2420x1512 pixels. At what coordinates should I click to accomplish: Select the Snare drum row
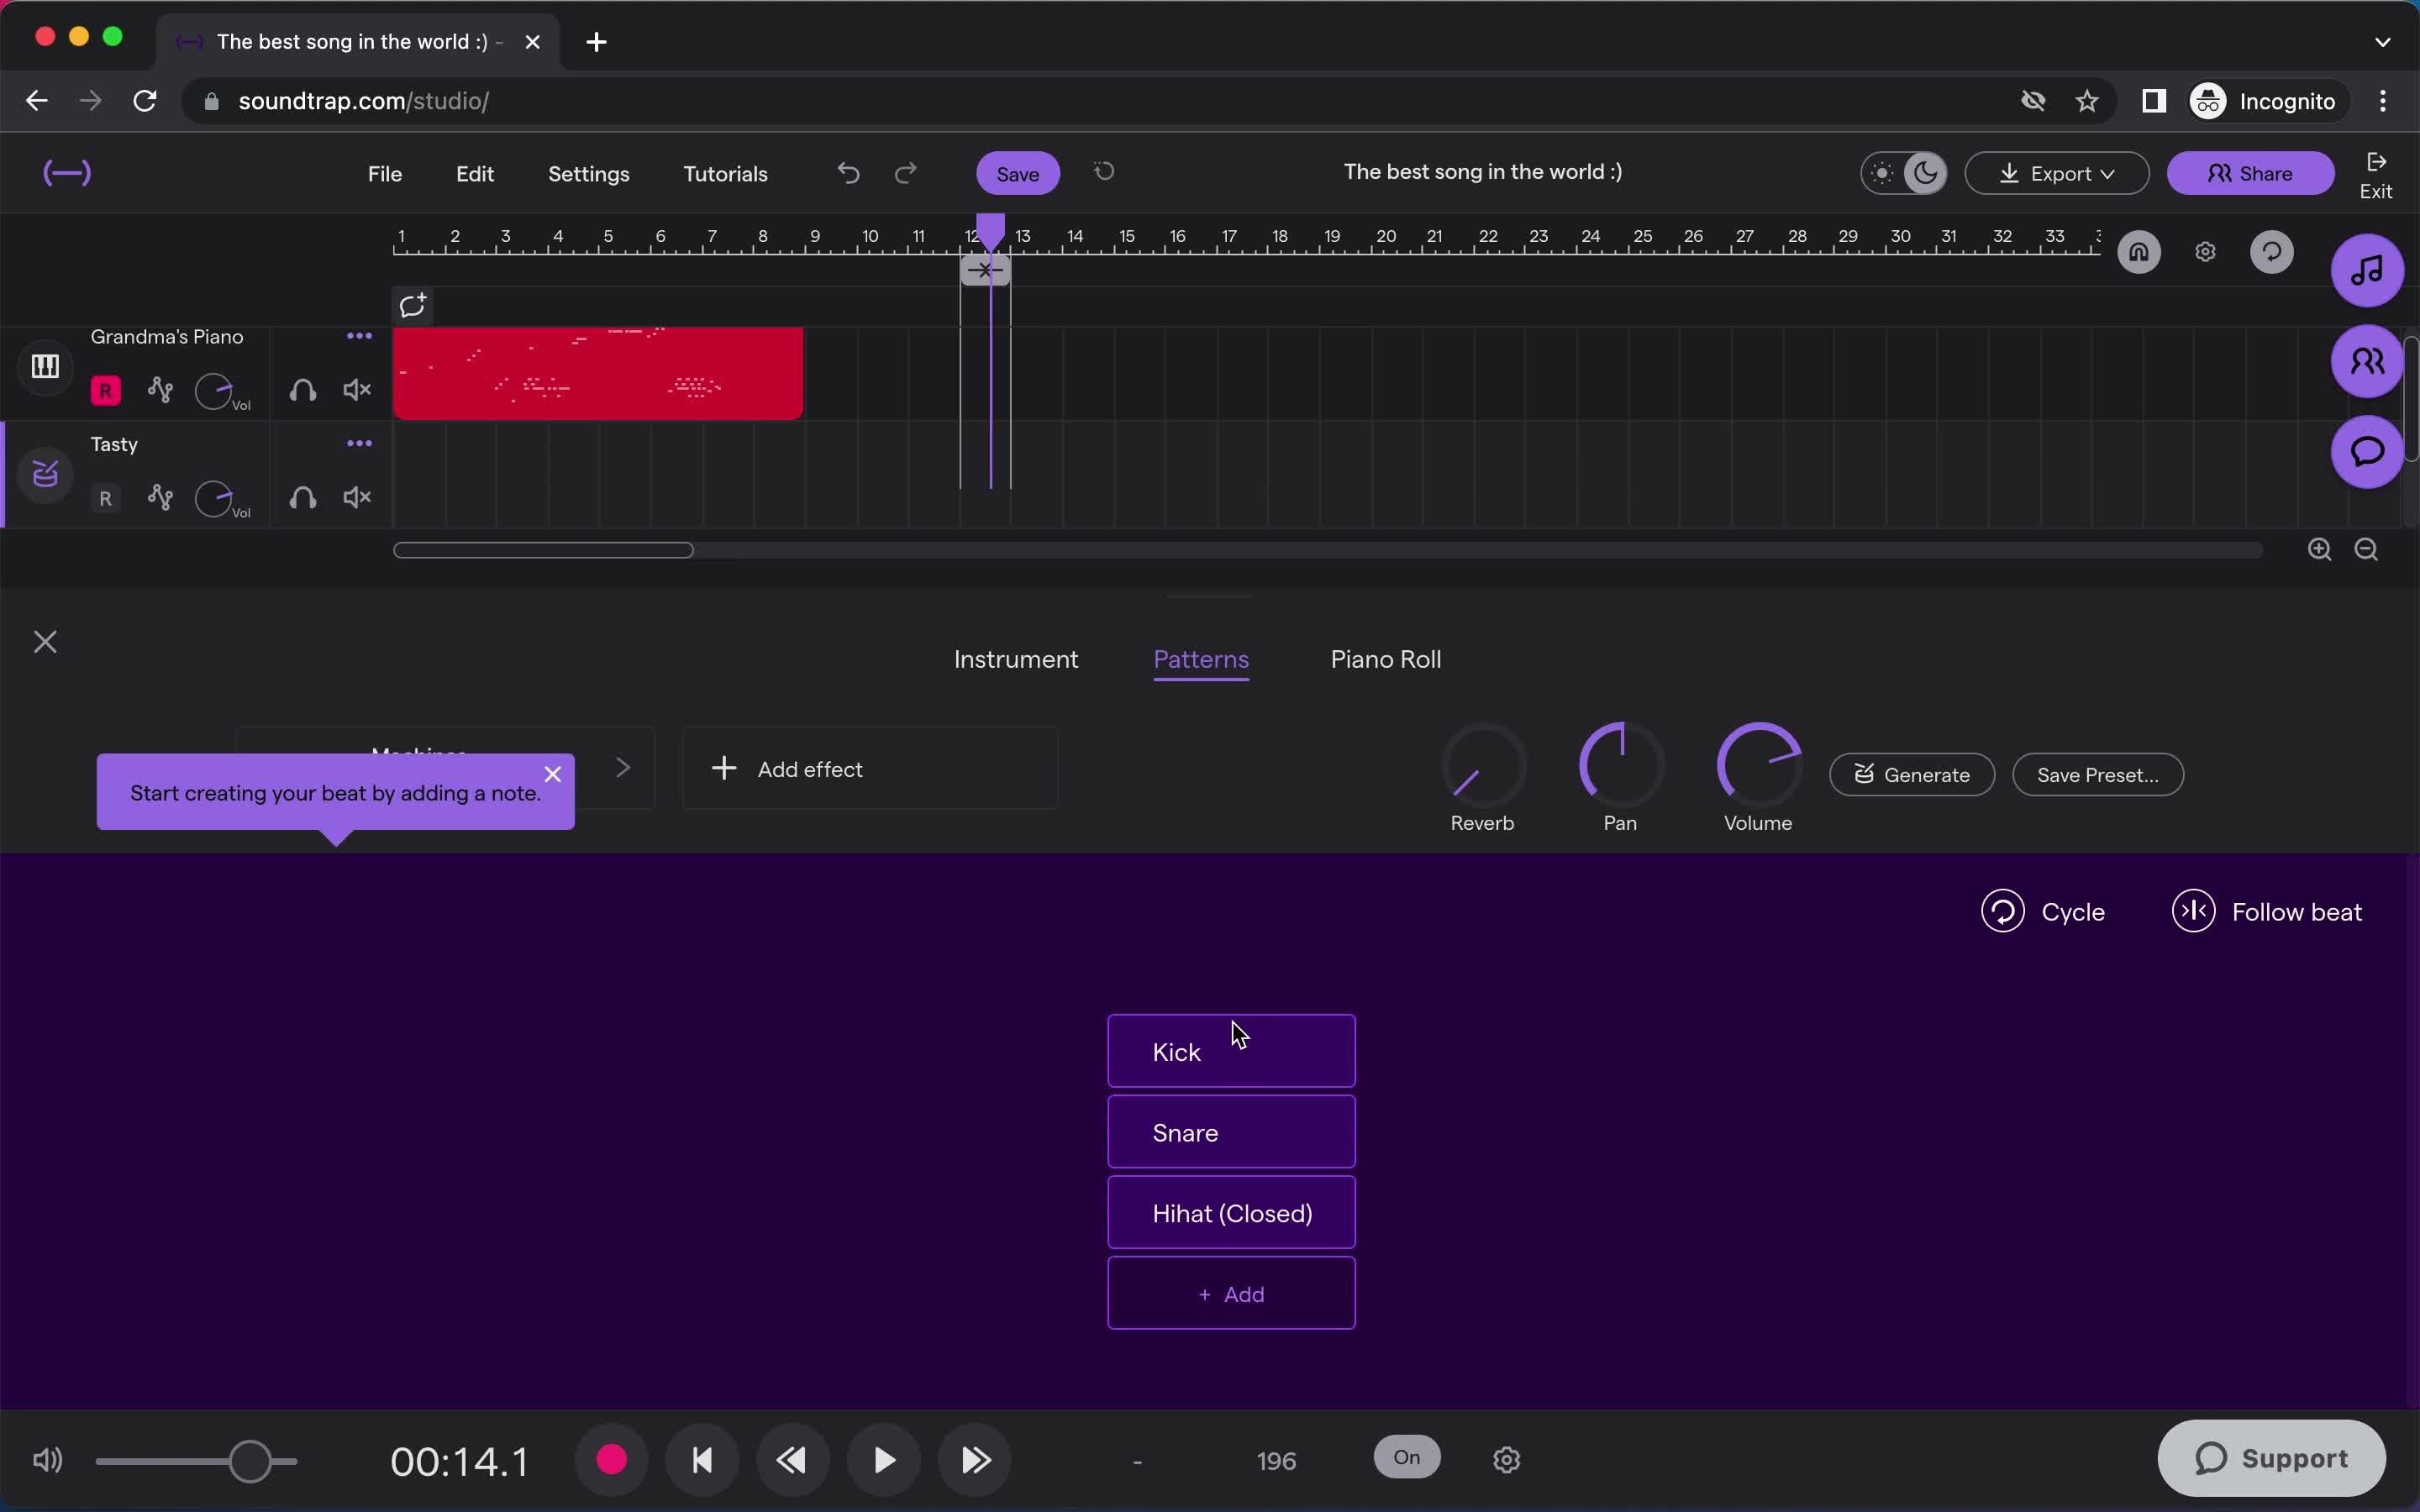click(x=1231, y=1132)
